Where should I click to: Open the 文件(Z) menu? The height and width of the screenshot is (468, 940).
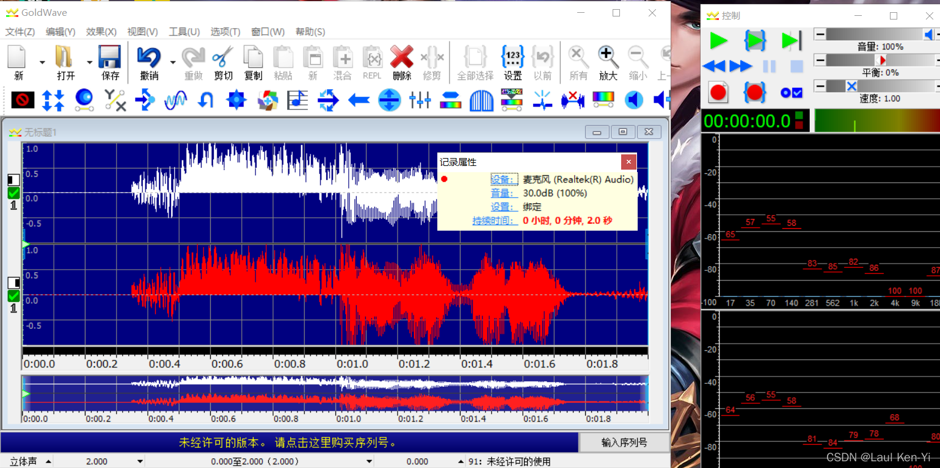pyautogui.click(x=20, y=32)
